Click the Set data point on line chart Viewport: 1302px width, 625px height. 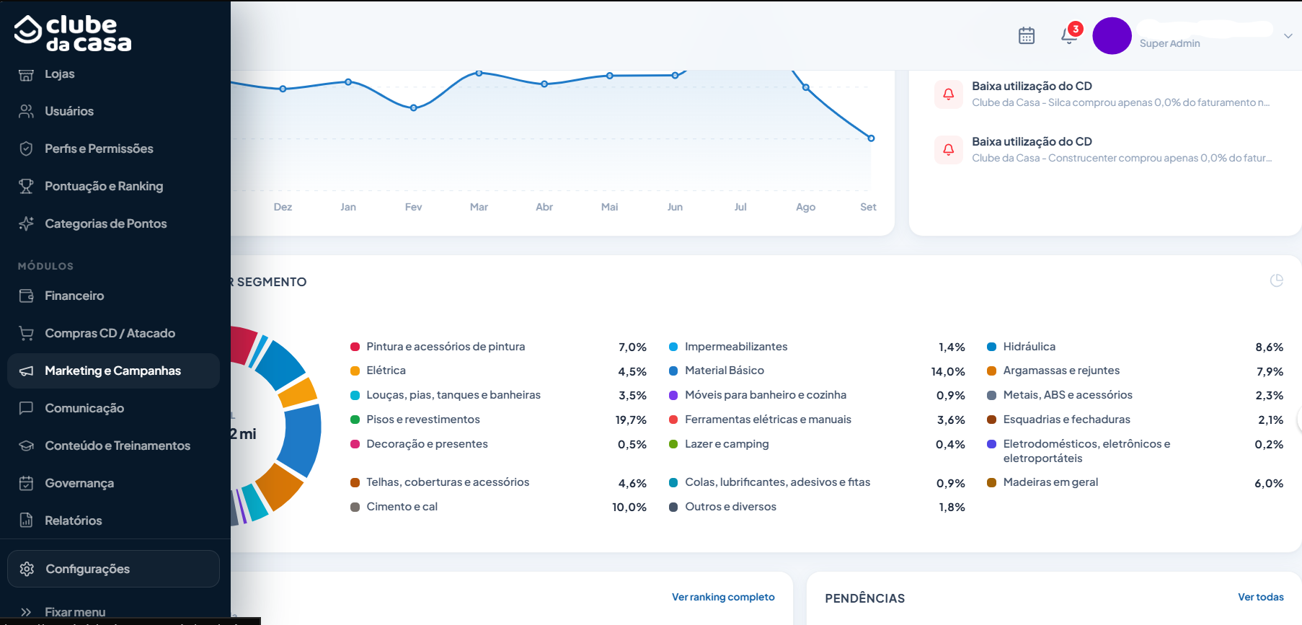click(871, 138)
